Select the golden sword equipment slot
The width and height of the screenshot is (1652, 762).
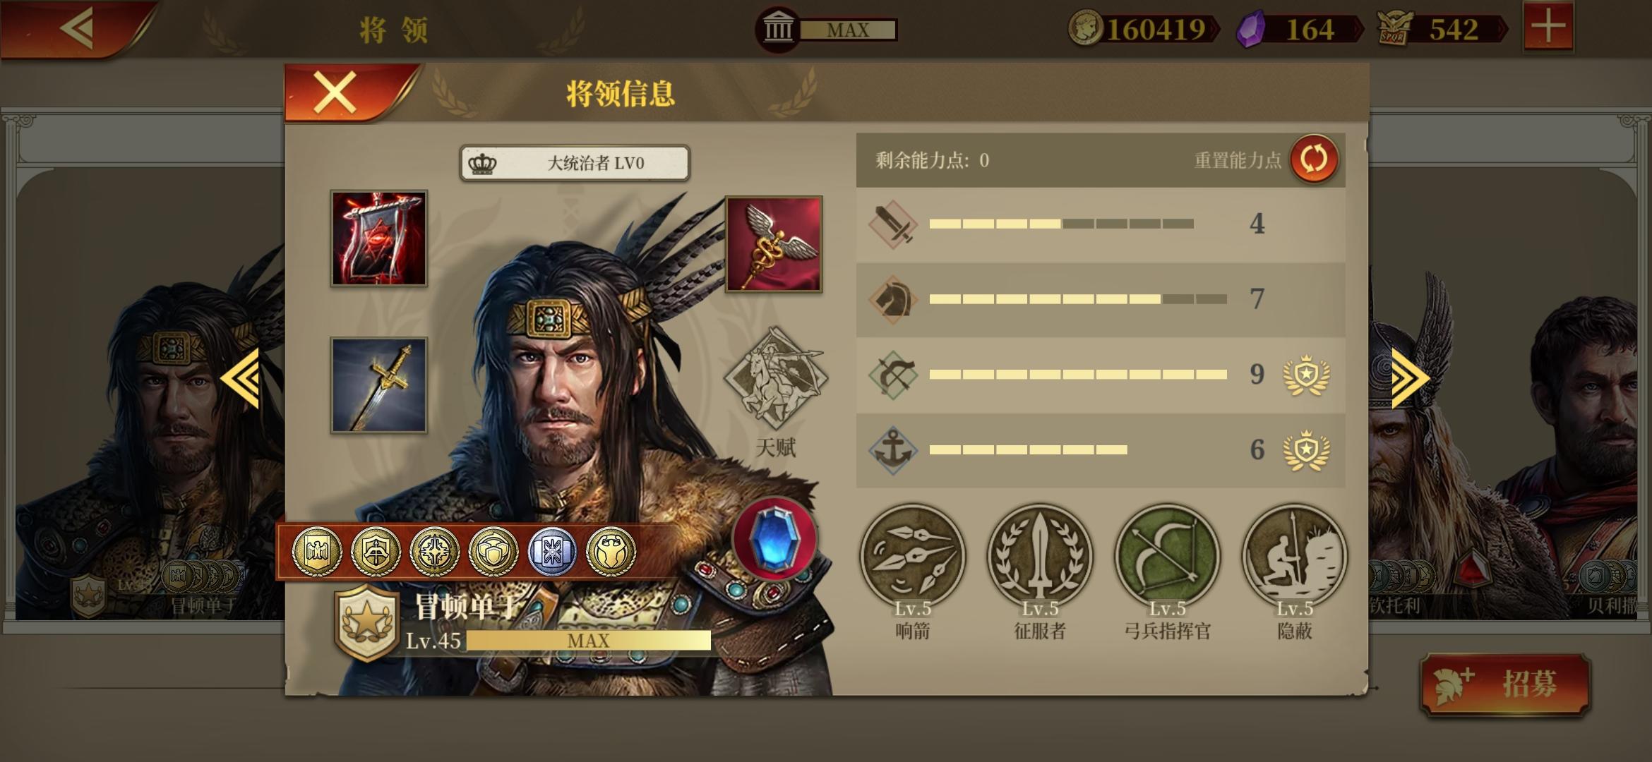(379, 385)
